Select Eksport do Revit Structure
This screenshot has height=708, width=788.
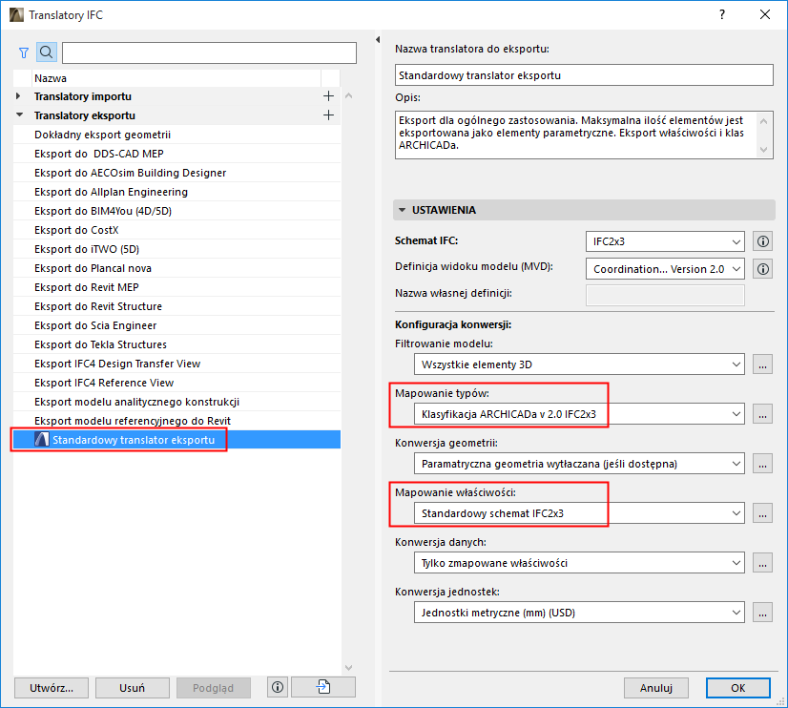176,306
